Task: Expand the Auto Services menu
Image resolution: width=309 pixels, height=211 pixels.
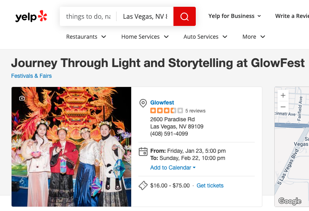Action: pyautogui.click(x=205, y=37)
